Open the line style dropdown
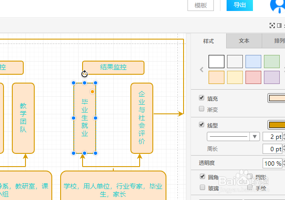The width and height of the screenshot is (285, 200). [x=233, y=137]
